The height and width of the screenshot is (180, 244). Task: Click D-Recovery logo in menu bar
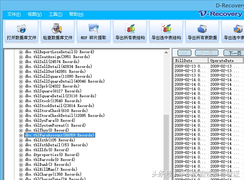221,14
